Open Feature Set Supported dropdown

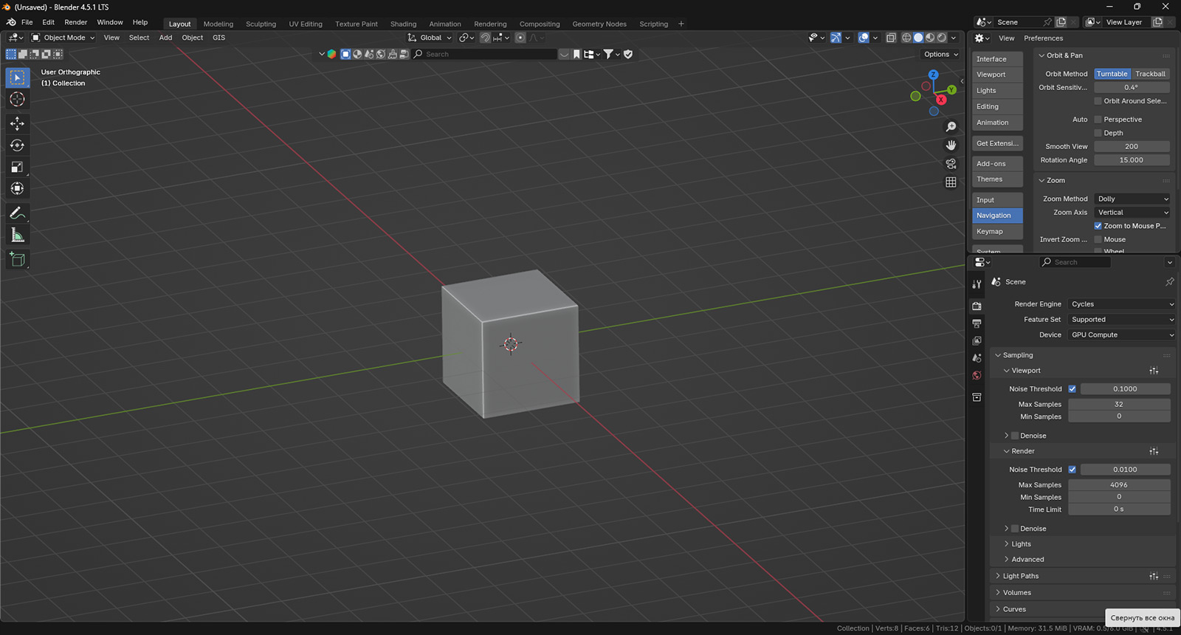[x=1121, y=320]
